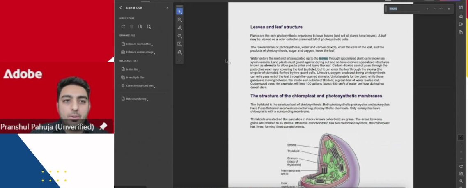Click the chloroplast diagram image
Screen dimensions: 468x188
pos(330,160)
